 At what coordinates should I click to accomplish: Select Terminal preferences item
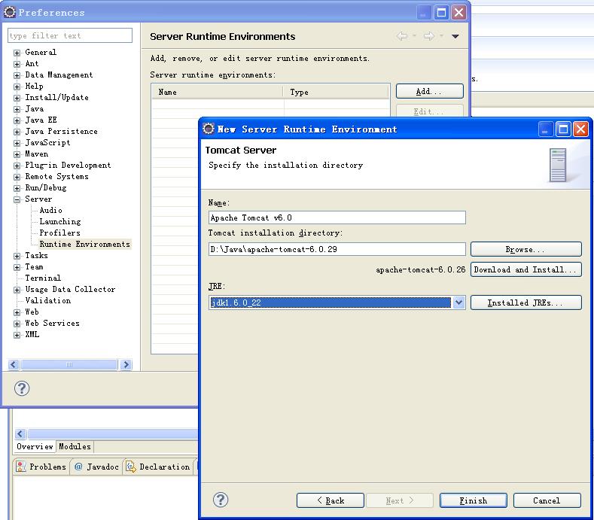pos(43,278)
